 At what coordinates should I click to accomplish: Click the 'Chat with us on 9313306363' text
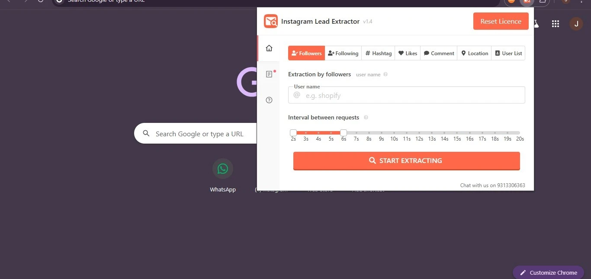click(x=493, y=185)
